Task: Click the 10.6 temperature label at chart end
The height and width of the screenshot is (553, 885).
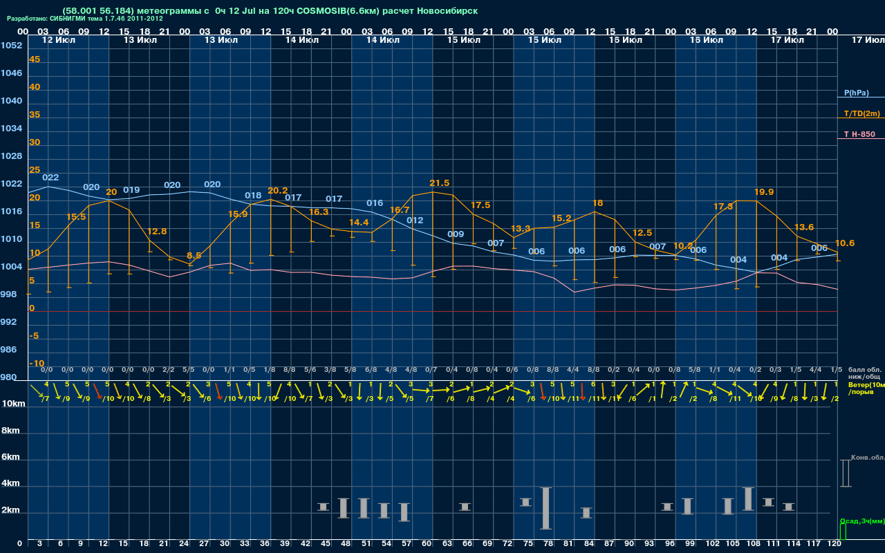Action: tap(845, 243)
